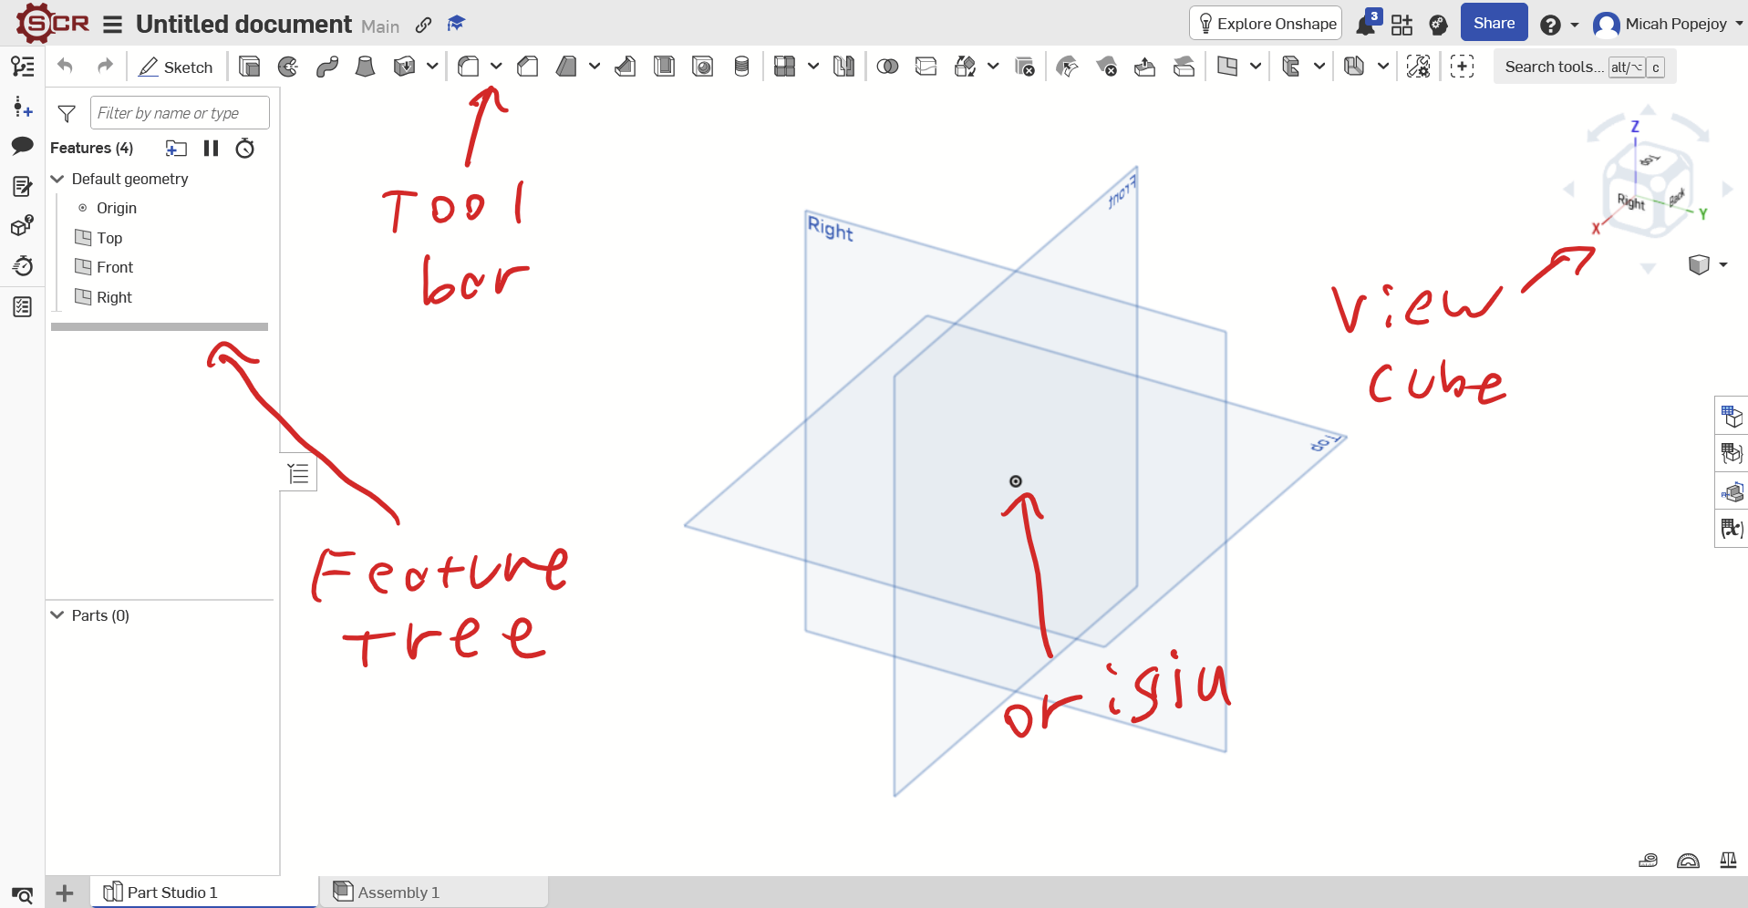The image size is (1748, 908).
Task: Select the Extrude tool
Action: pos(249,67)
